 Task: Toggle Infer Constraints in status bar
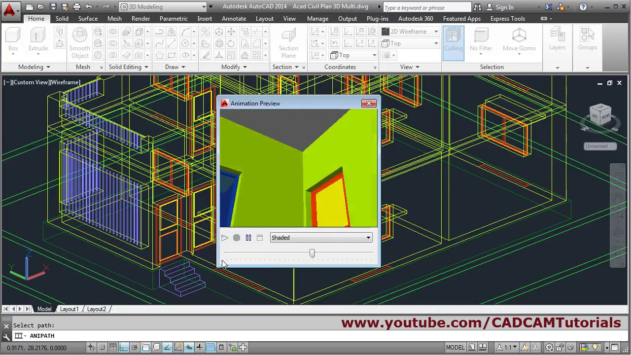click(91, 348)
